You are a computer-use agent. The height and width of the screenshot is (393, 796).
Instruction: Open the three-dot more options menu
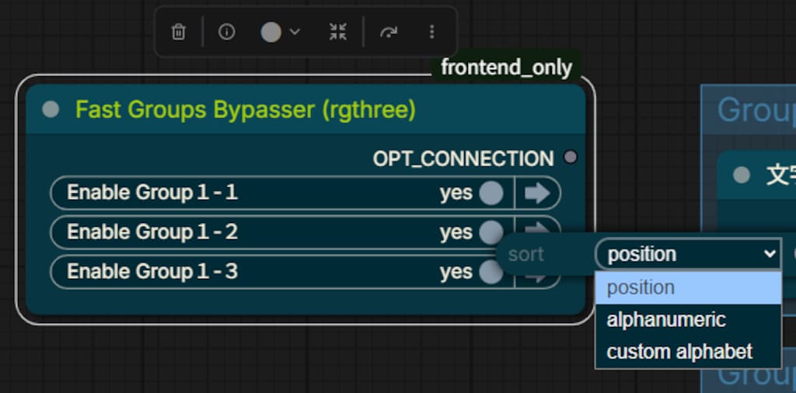coord(432,32)
